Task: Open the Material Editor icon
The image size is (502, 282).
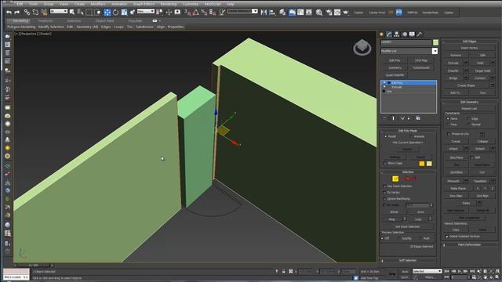Action: 319,13
